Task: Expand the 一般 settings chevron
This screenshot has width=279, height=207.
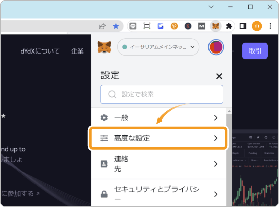Action: (216, 118)
